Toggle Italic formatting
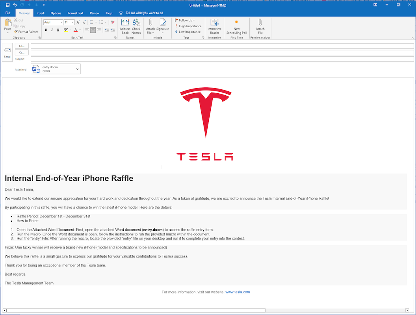This screenshot has width=416, height=315. tap(52, 30)
